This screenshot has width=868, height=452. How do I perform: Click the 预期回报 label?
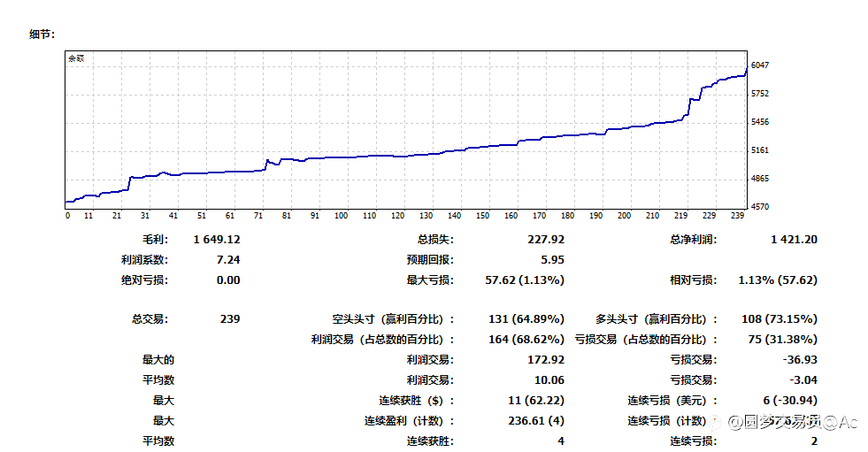[x=430, y=260]
